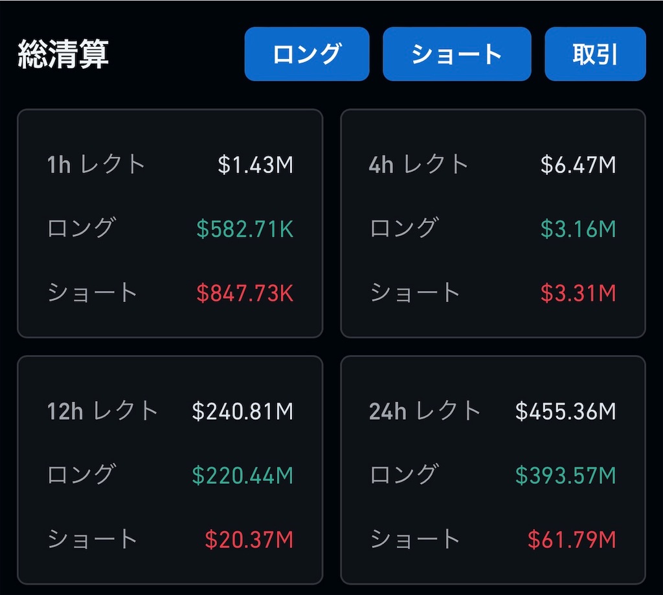Open the 取引 button
663x595 pixels.
point(596,54)
